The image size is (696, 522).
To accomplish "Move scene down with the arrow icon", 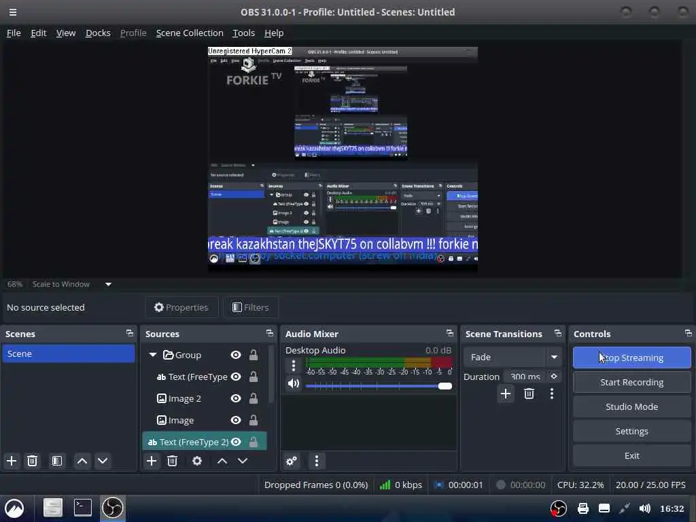I will (103, 461).
